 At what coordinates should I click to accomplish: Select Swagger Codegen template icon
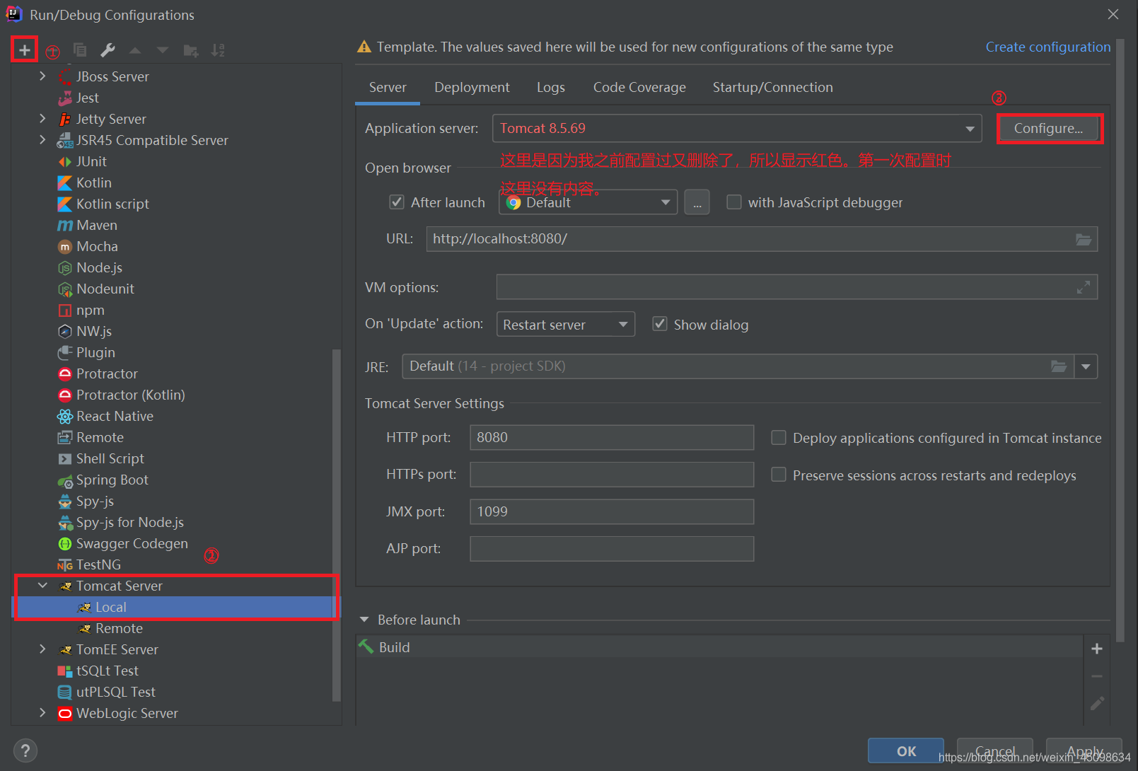65,543
